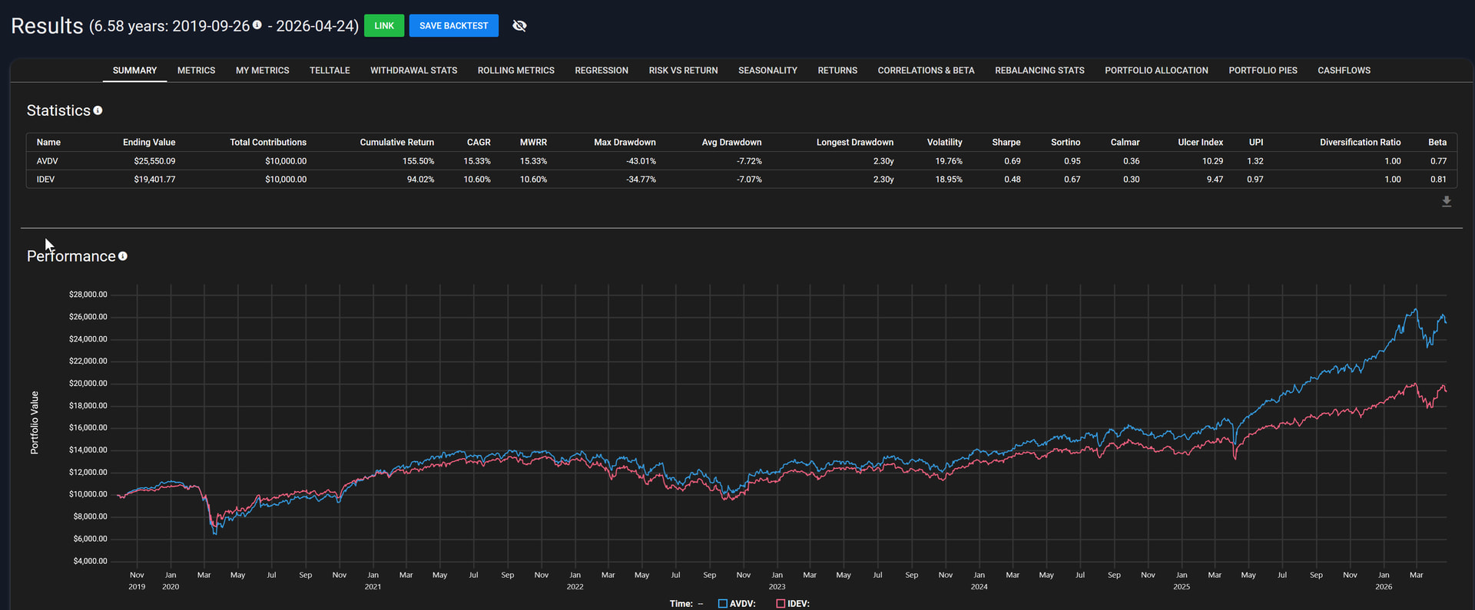1475x610 pixels.
Task: Sort table by Max Drawdown header
Action: click(x=625, y=142)
